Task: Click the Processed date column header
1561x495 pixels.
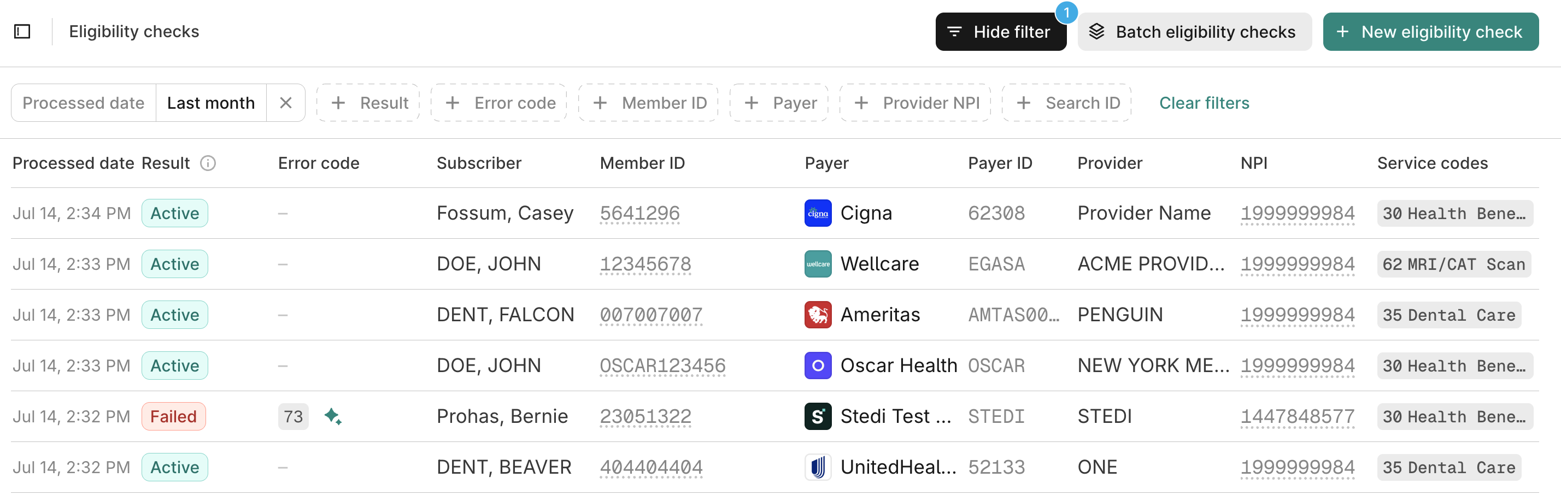Action: pyautogui.click(x=73, y=163)
